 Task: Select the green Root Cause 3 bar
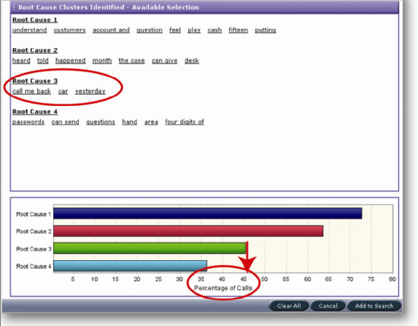[x=150, y=248]
